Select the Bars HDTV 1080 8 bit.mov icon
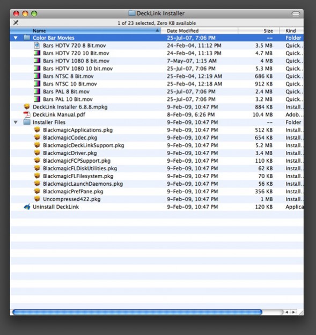This screenshot has height=335, width=316. point(37,61)
